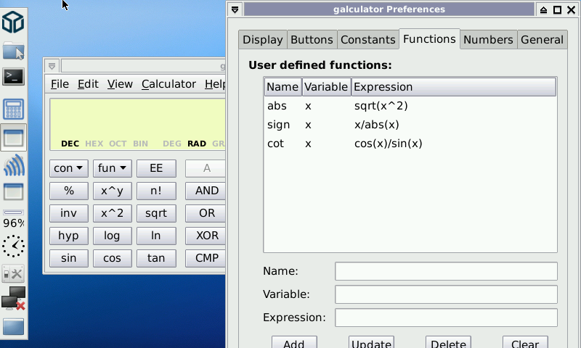Click the % percent button
This screenshot has height=348, width=581.
click(x=68, y=191)
